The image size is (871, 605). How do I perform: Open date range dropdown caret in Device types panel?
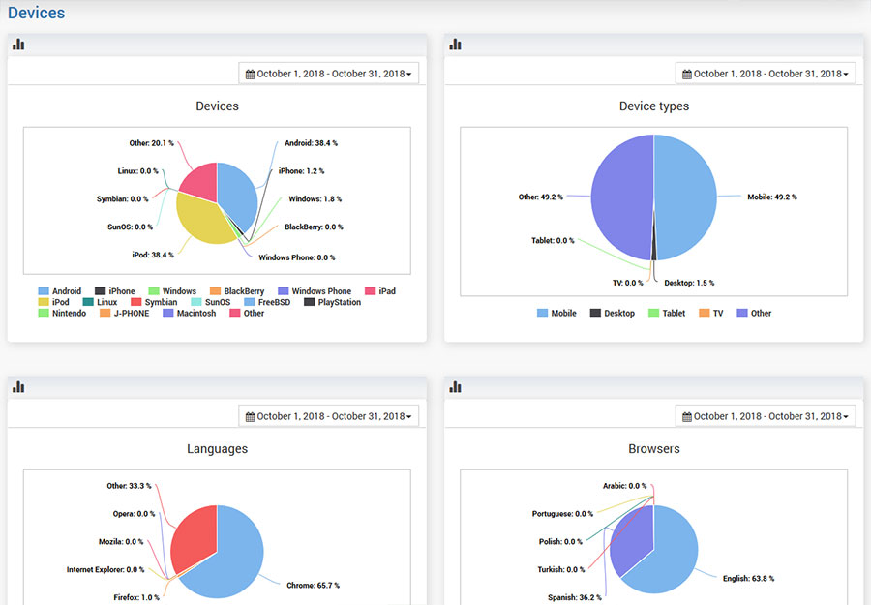pos(846,75)
